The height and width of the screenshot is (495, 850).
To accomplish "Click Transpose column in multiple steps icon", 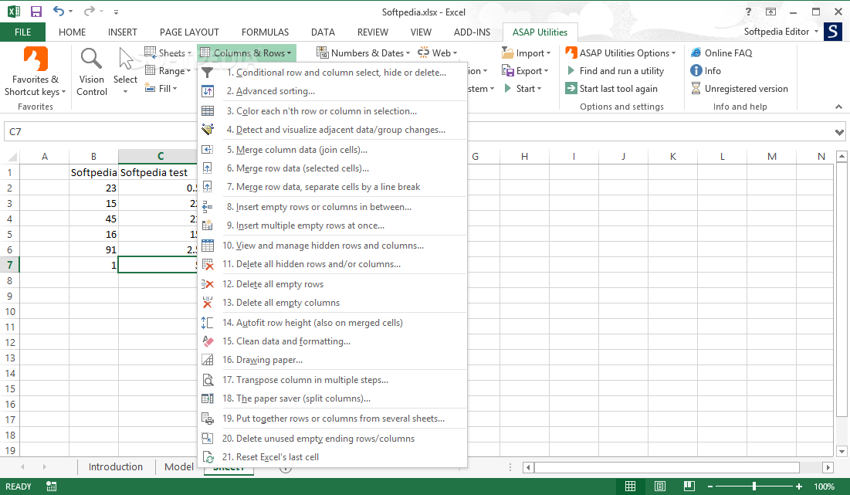I will (207, 380).
